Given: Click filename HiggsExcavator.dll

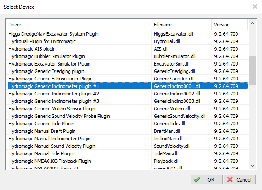Looking at the screenshot, I should 173,34.
